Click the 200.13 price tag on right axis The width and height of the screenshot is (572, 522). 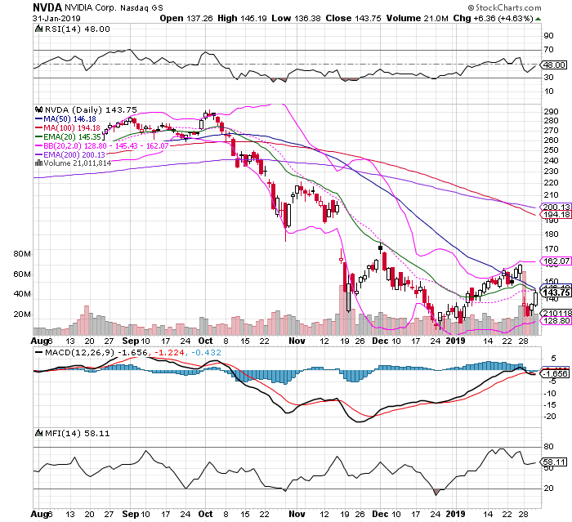[555, 207]
